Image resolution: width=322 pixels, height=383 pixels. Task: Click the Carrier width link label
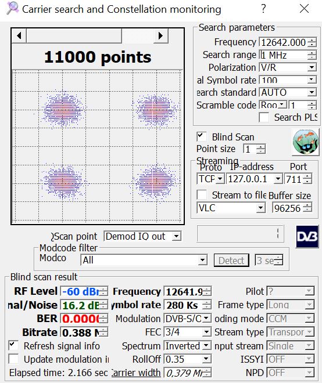coord(136,373)
